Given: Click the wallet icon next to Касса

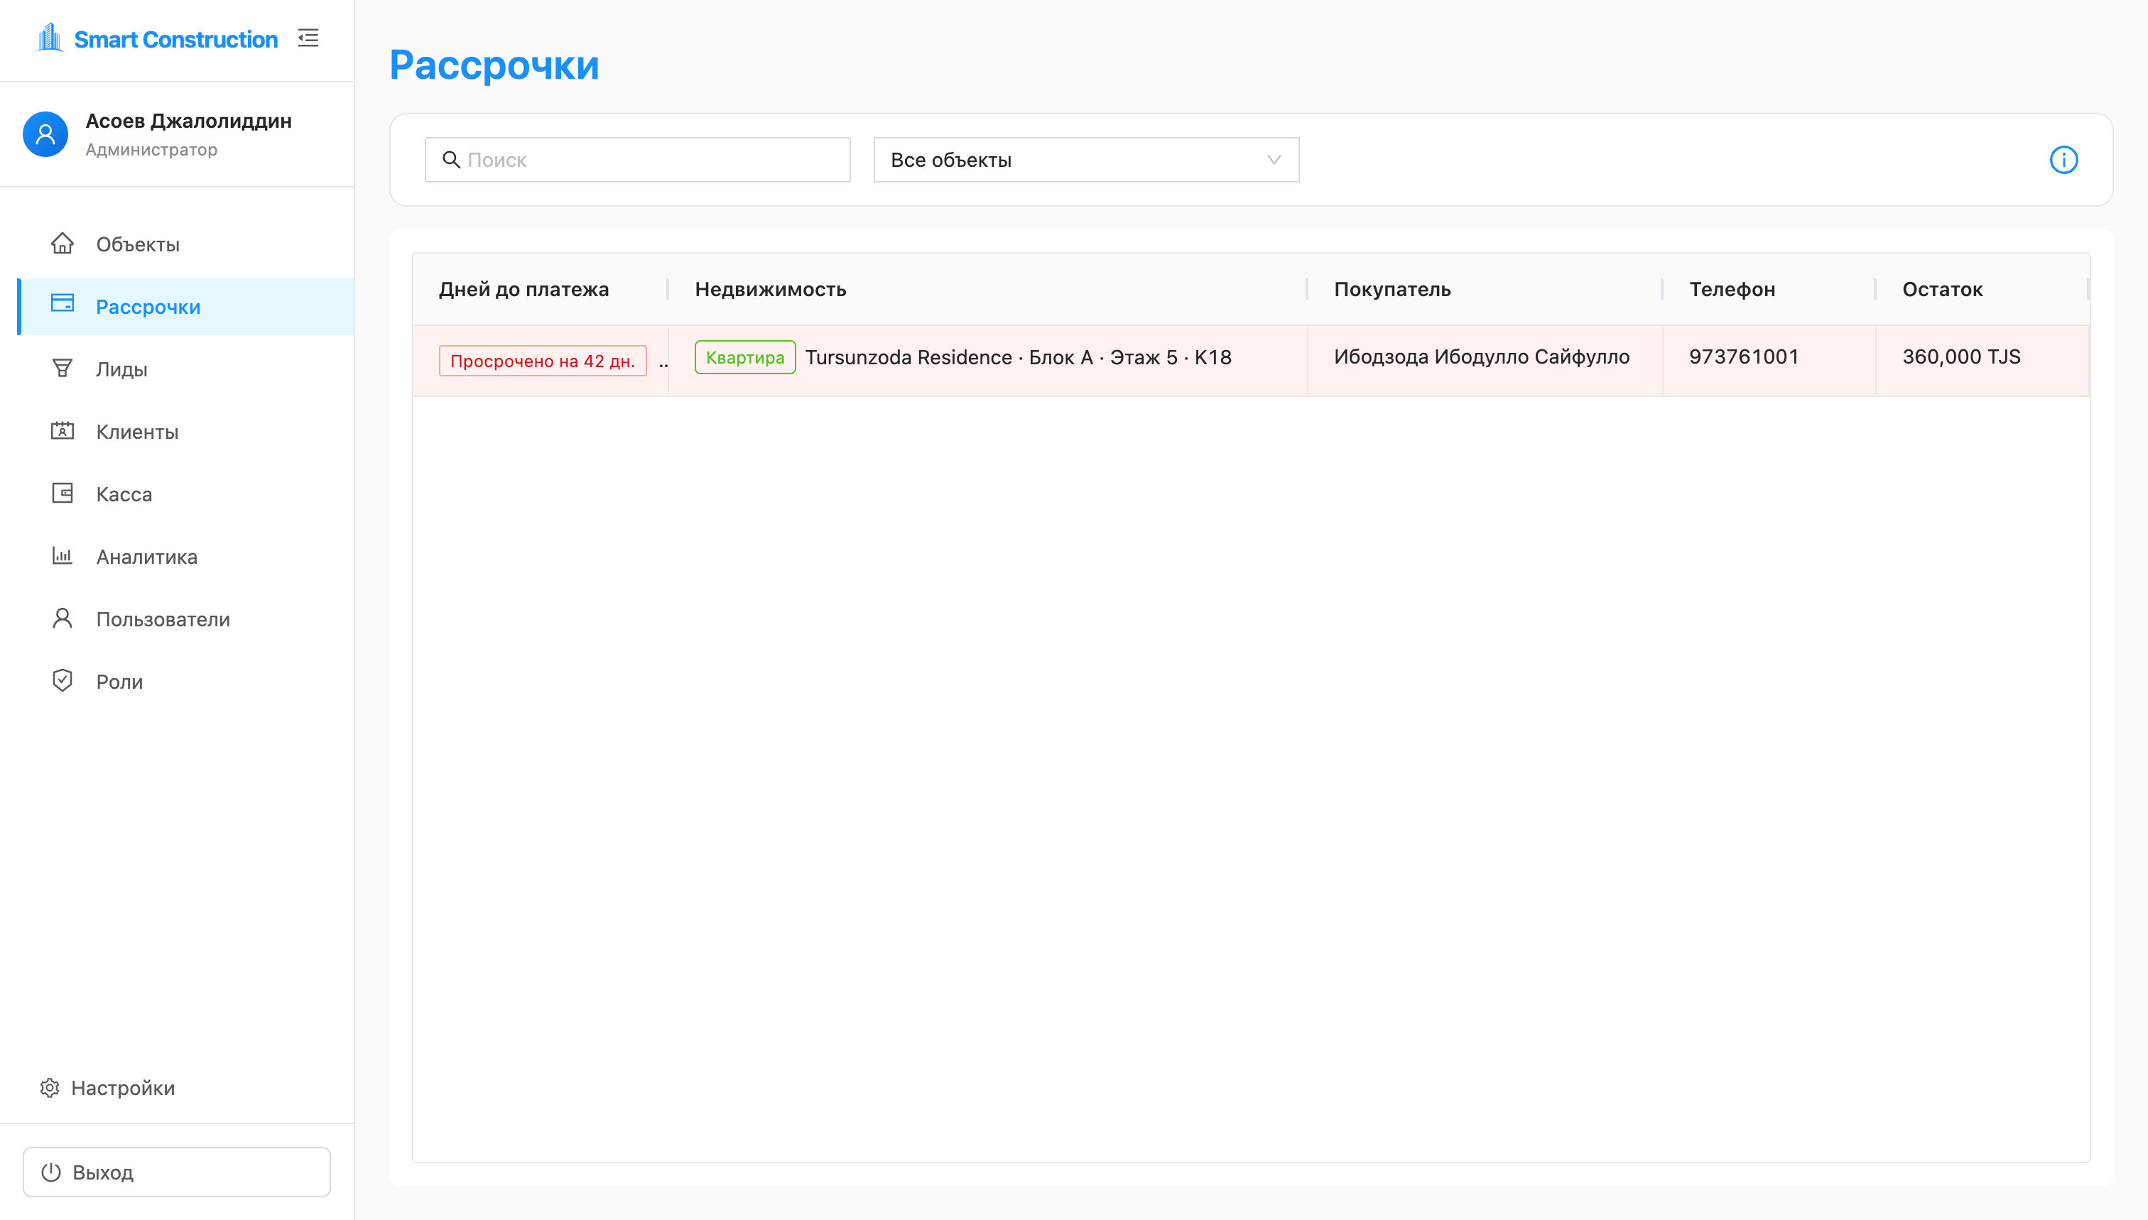Looking at the screenshot, I should (62, 494).
